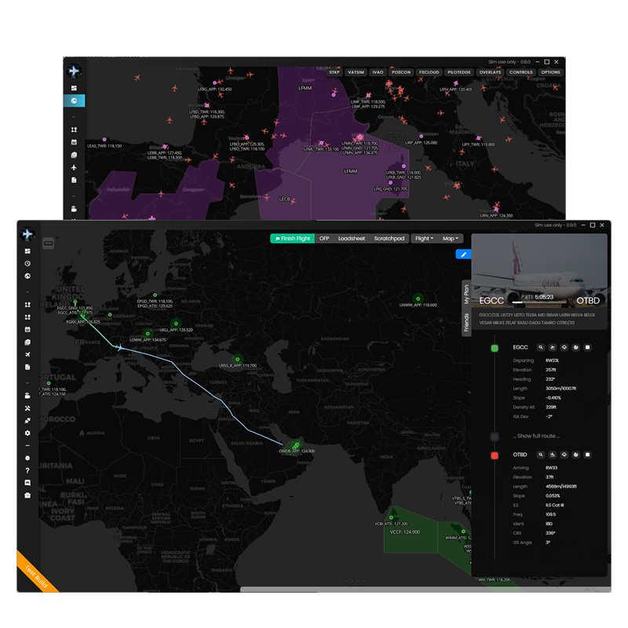Open the help question mark icon
Image resolution: width=628 pixels, height=628 pixels.
pos(27,470)
